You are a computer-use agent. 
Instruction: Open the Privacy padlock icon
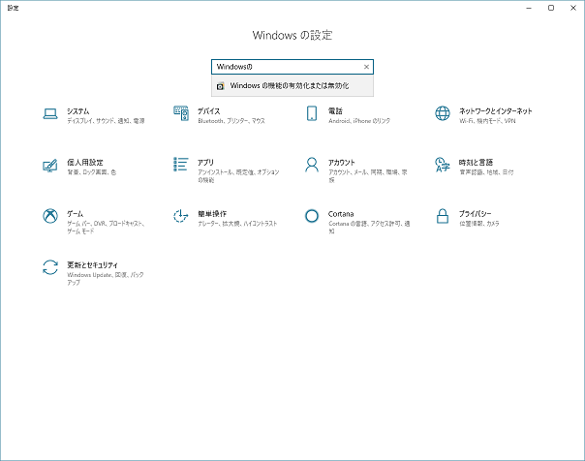pyautogui.click(x=443, y=216)
